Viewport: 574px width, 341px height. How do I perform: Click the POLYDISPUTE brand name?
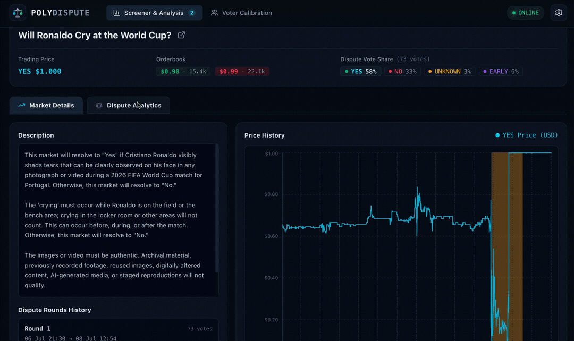point(61,13)
